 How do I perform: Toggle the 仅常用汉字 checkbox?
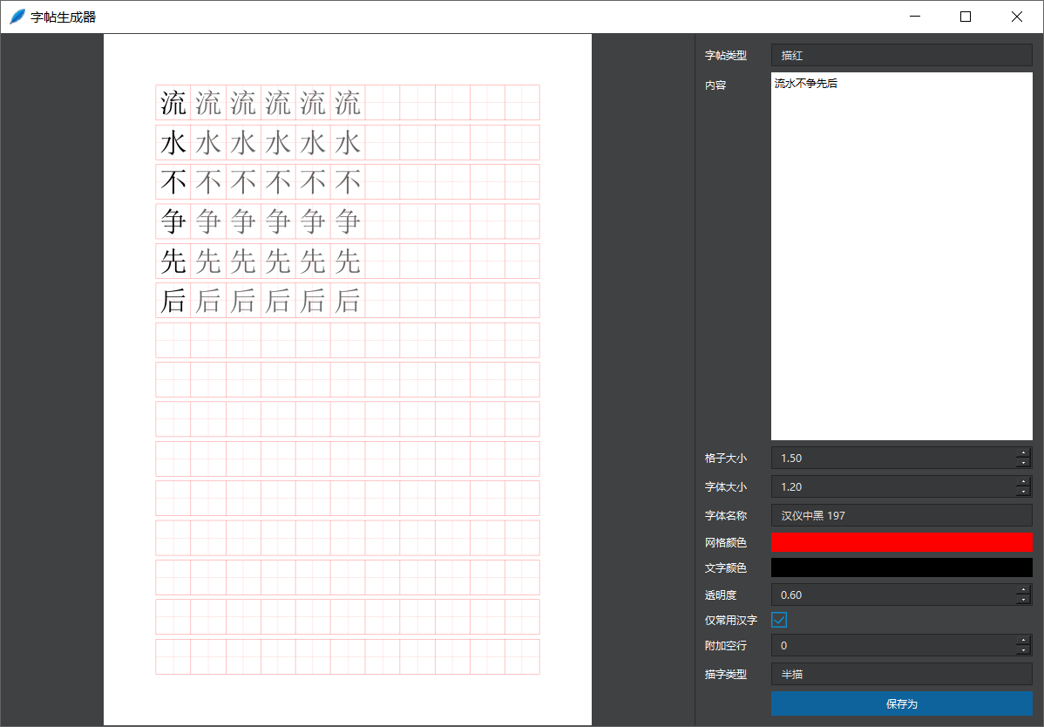tap(779, 620)
